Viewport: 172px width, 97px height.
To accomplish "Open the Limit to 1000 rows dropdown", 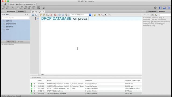I will point(81,15).
